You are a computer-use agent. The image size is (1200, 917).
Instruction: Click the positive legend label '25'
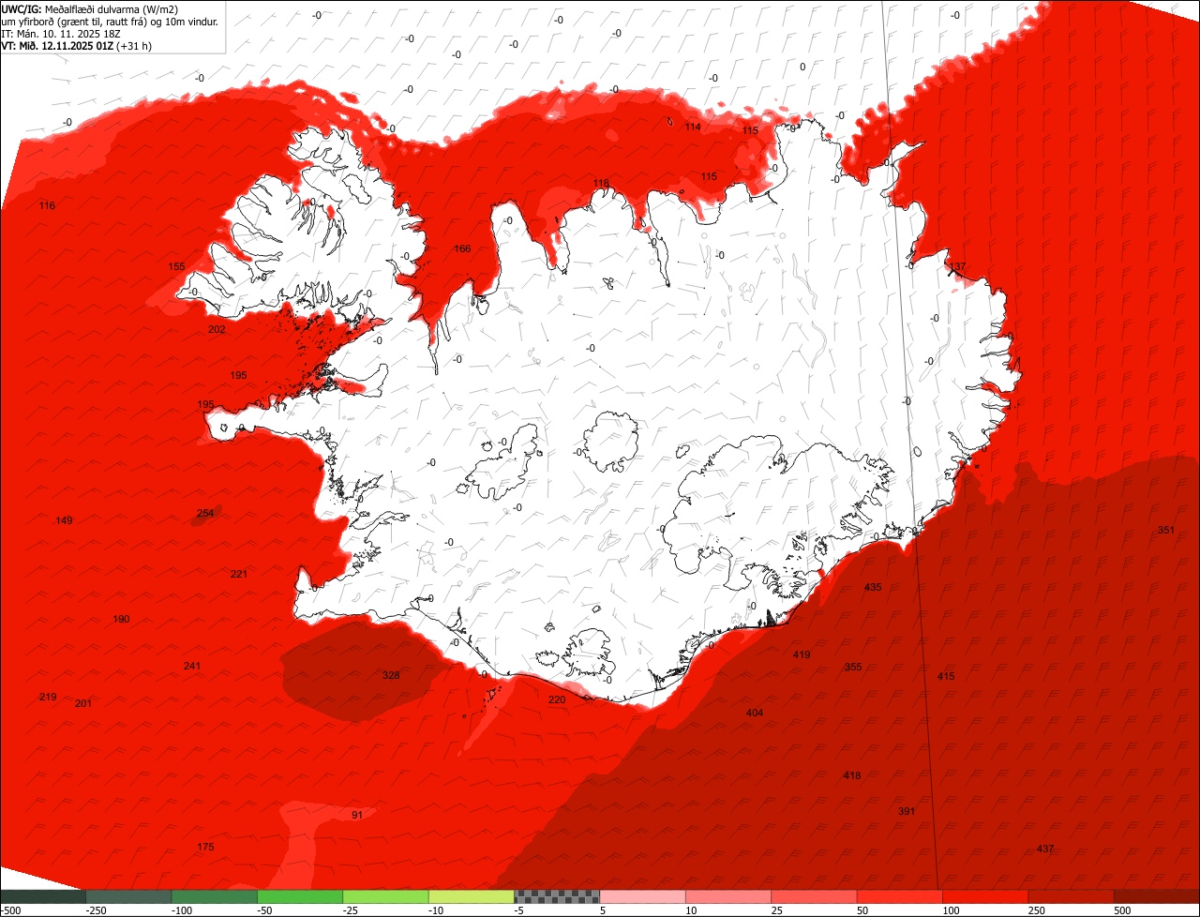(778, 910)
